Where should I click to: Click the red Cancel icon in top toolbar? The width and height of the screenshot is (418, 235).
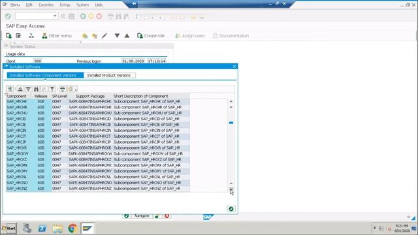(x=99, y=16)
